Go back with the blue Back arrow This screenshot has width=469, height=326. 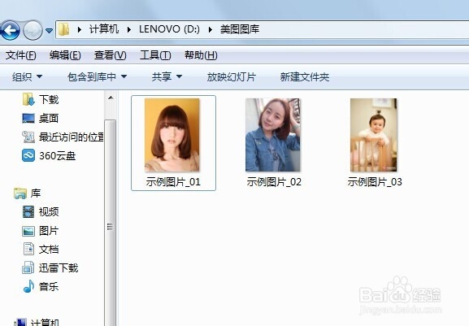point(10,30)
